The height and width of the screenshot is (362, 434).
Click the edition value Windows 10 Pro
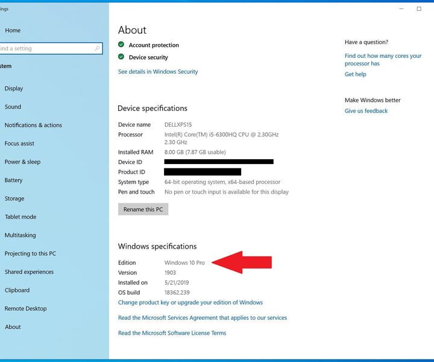184,262
